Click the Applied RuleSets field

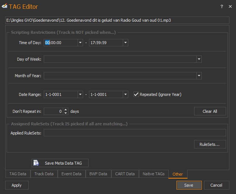click(x=135, y=133)
